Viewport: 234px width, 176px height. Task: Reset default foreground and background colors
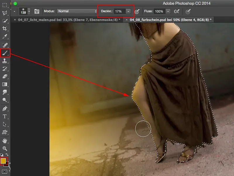tap(2, 155)
